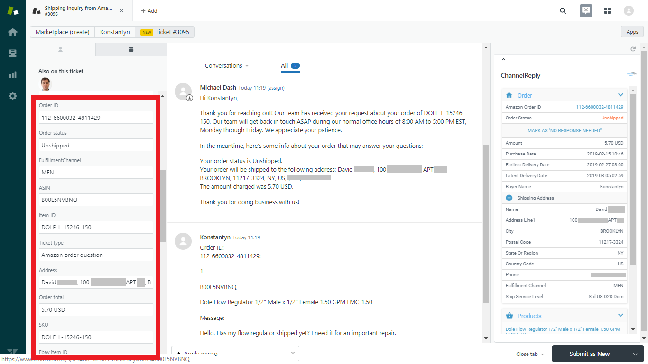Open submit status dropdown arrow
The width and height of the screenshot is (648, 364).
[635, 354]
